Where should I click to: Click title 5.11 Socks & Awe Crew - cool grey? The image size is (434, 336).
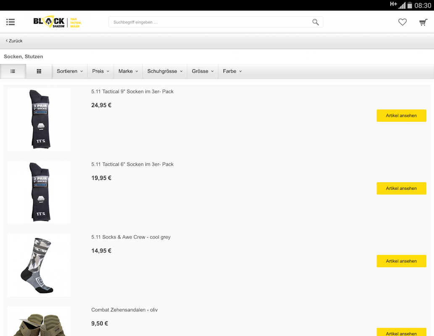(x=131, y=237)
